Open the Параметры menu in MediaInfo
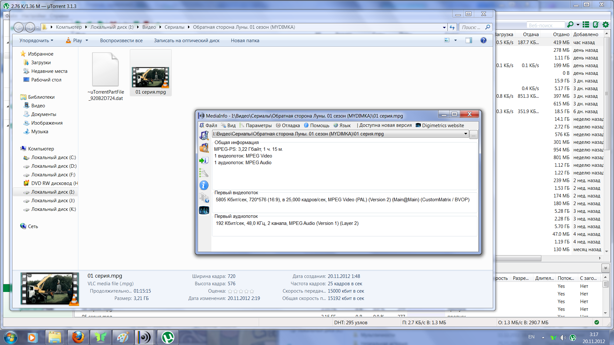The image size is (614, 345). (x=258, y=126)
